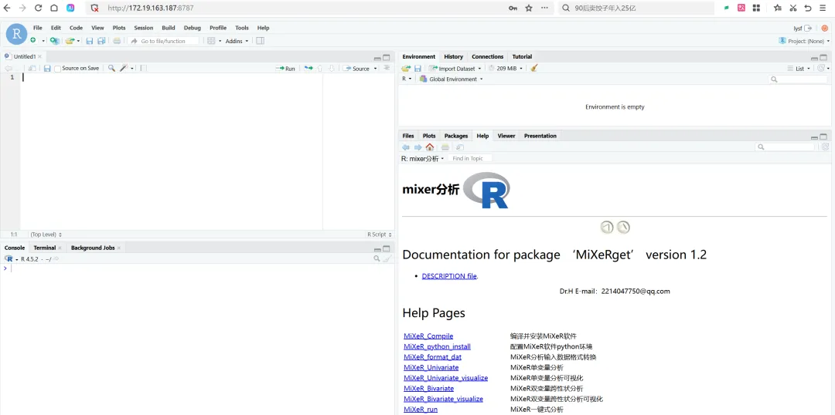
Task: Enable the Source on Save checkbox
Action: pos(57,69)
